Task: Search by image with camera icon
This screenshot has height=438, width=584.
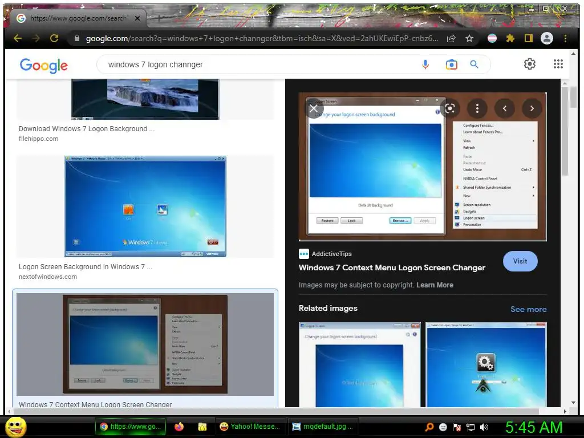Action: (452, 64)
